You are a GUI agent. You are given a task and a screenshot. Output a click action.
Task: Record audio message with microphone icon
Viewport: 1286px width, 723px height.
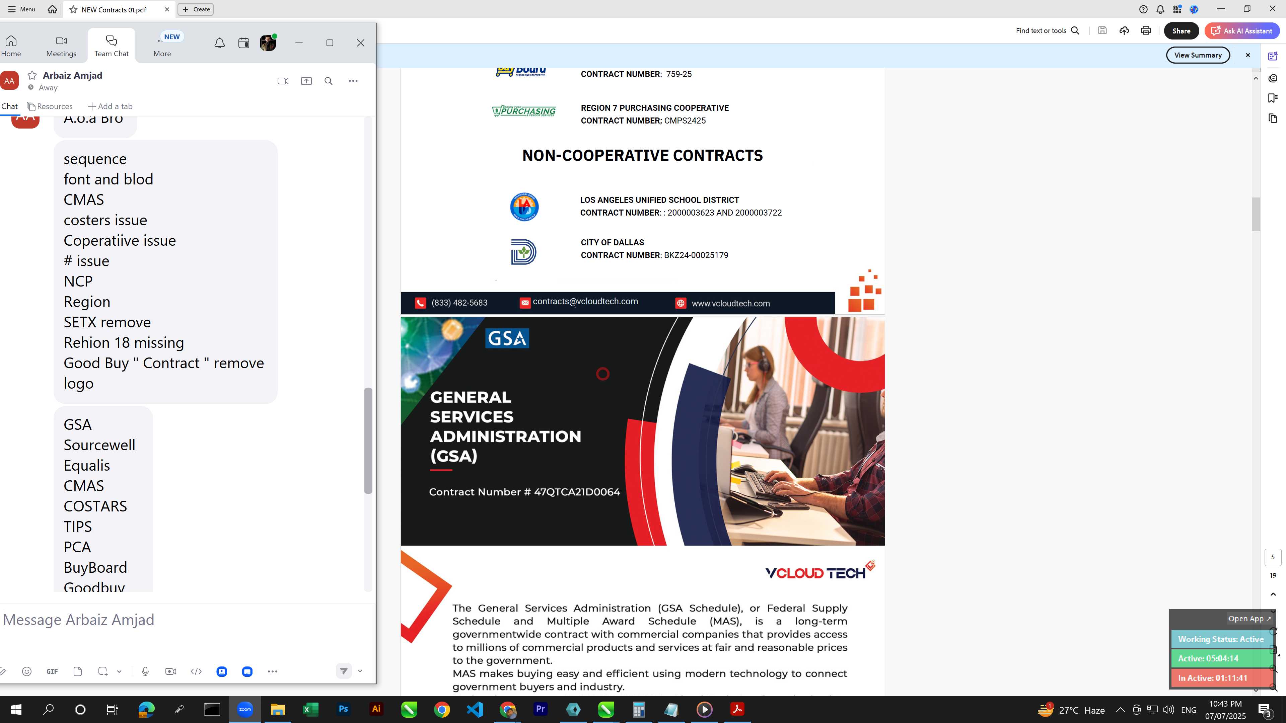tap(145, 671)
